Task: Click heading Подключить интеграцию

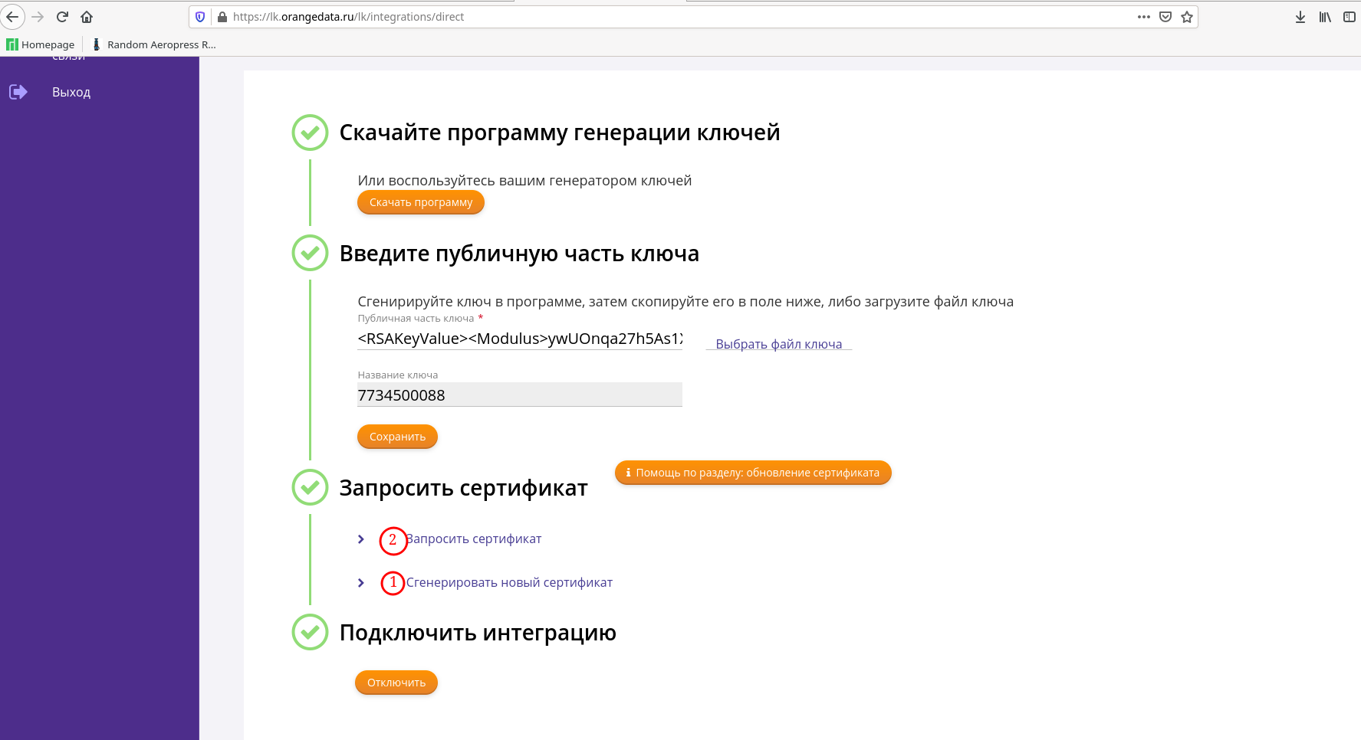Action: (478, 633)
